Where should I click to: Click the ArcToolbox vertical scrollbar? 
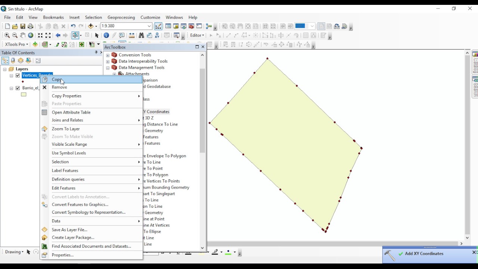click(202, 111)
